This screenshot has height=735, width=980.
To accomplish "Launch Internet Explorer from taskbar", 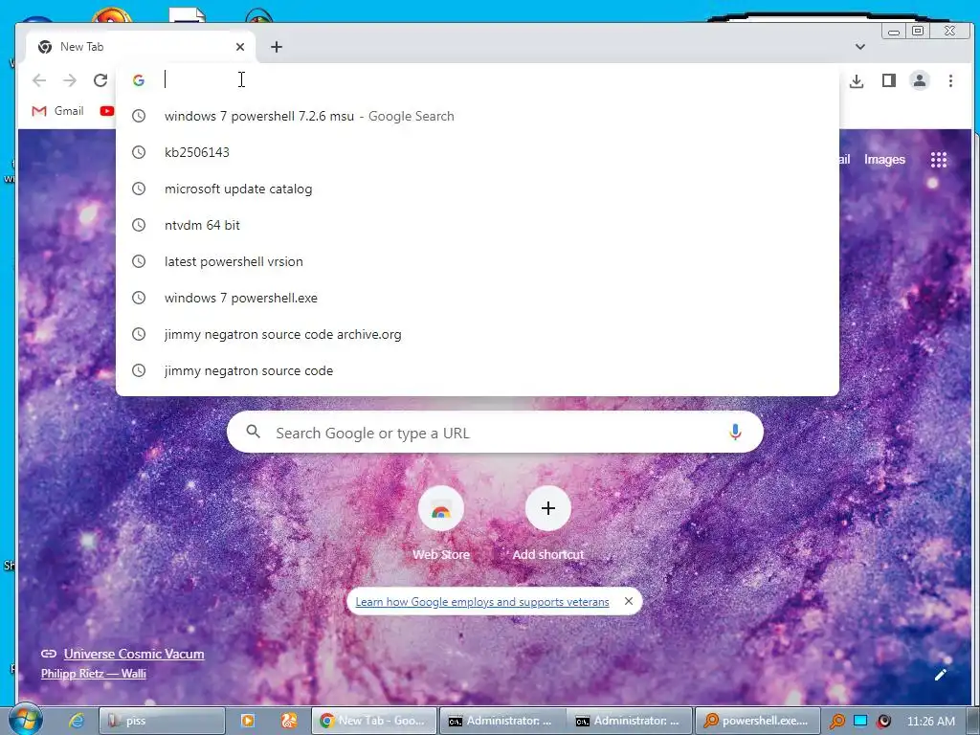I will pos(77,721).
